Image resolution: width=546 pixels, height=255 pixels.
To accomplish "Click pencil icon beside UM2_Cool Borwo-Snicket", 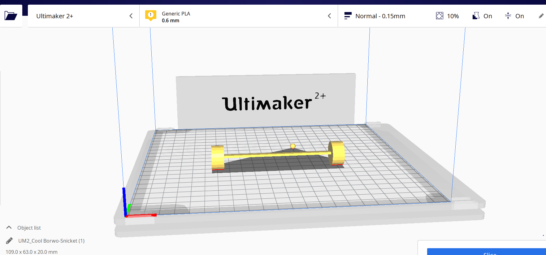I will tap(10, 241).
